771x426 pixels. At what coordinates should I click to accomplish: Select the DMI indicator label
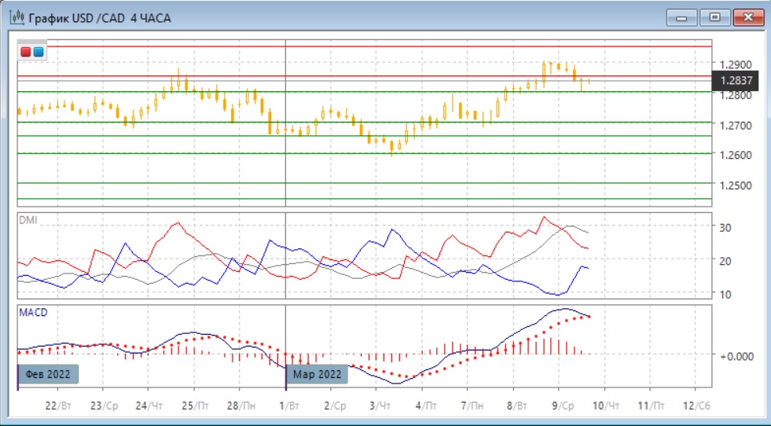(x=28, y=220)
